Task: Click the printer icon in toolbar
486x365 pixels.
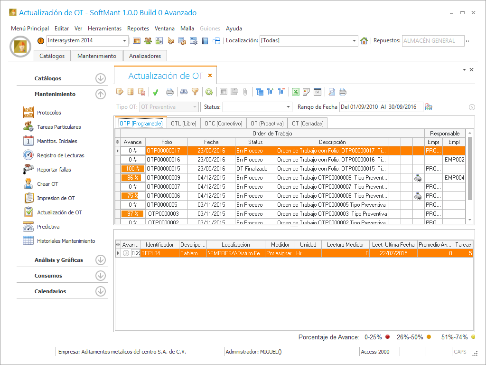Action: tap(169, 92)
